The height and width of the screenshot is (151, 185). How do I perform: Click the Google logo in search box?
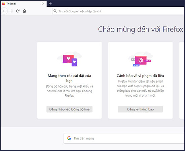69,138
